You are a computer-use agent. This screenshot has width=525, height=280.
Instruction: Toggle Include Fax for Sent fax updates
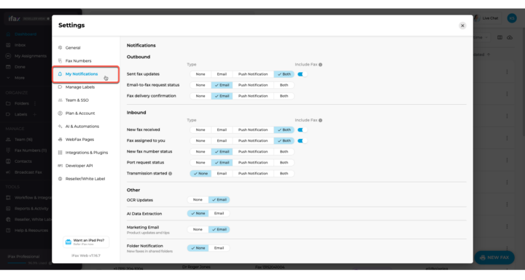tap(302, 74)
